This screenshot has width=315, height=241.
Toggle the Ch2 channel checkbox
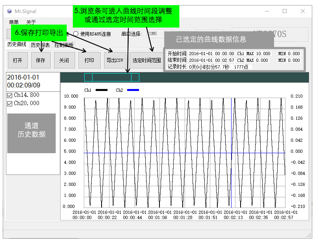tap(9, 104)
